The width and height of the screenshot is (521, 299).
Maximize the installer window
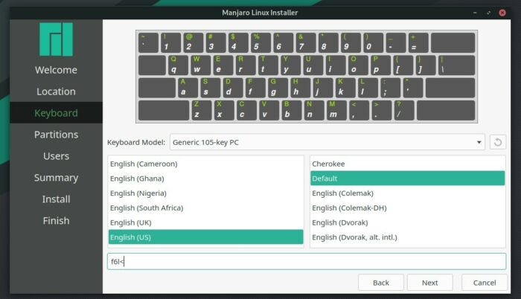488,13
